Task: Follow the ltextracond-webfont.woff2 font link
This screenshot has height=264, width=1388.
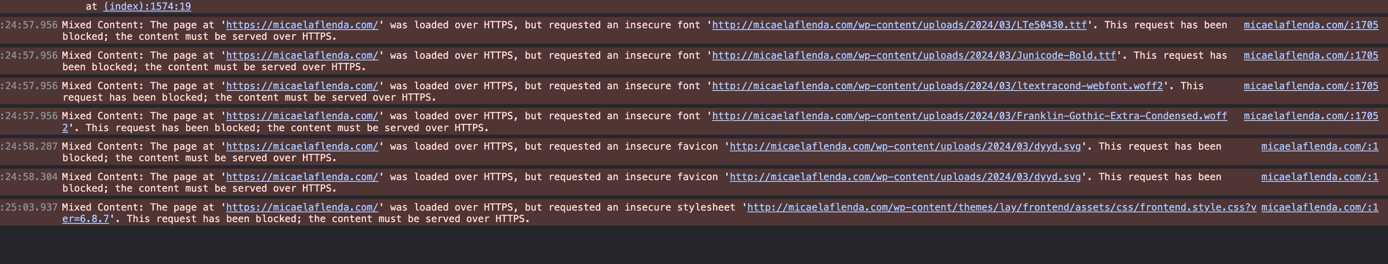Action: pyautogui.click(x=938, y=86)
